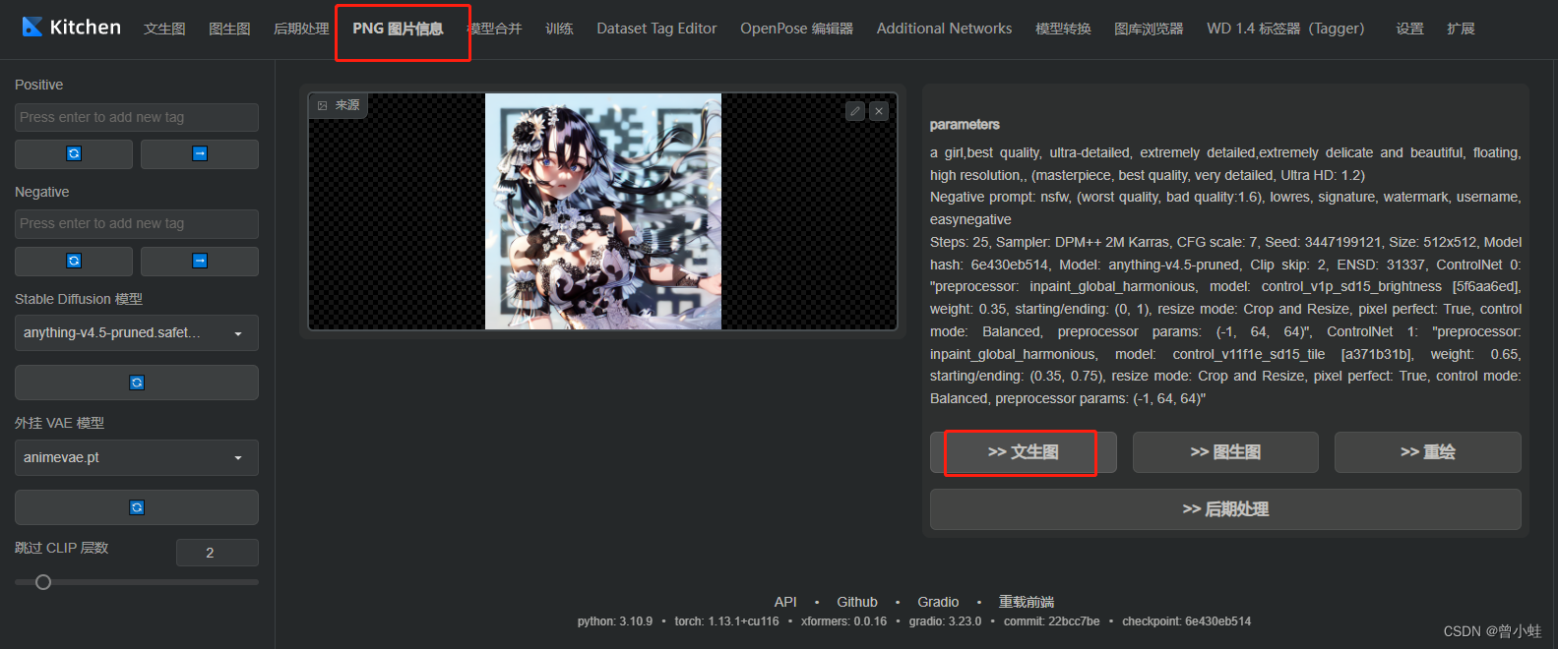Click the 'xformers: 0.0.16' footer text

[x=843, y=621]
